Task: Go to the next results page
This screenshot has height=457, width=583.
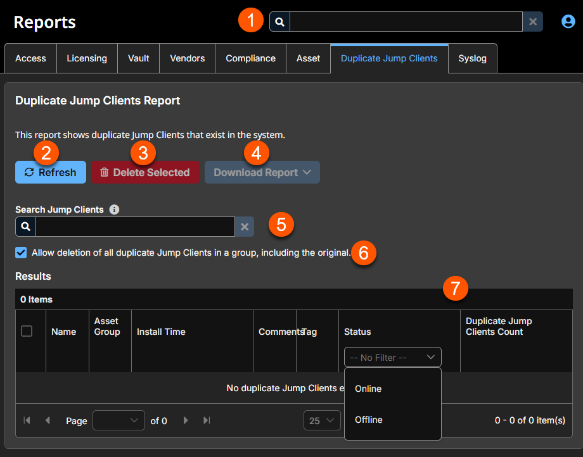Action: (186, 420)
